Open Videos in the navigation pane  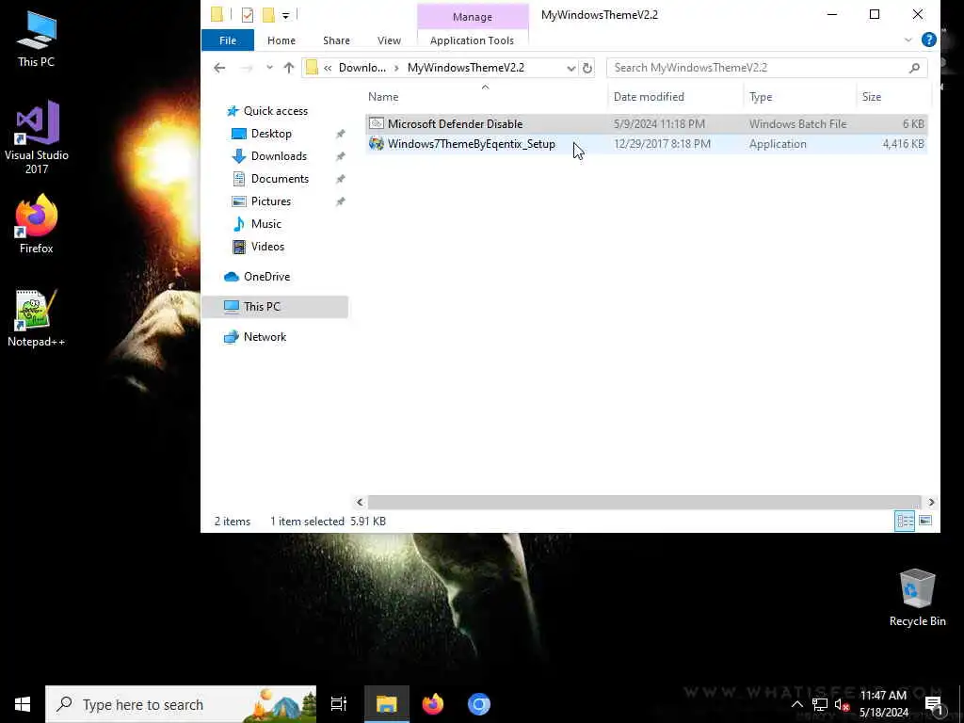point(266,247)
